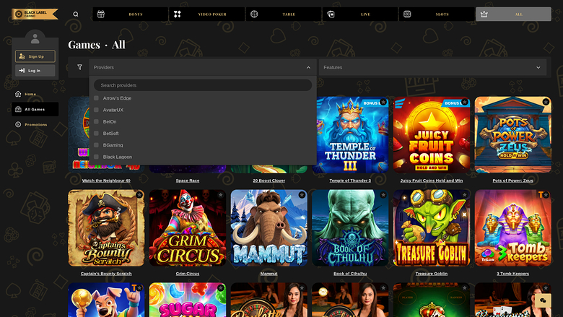
Task: Check the Black Lagoon provider box
Action: pos(96,157)
